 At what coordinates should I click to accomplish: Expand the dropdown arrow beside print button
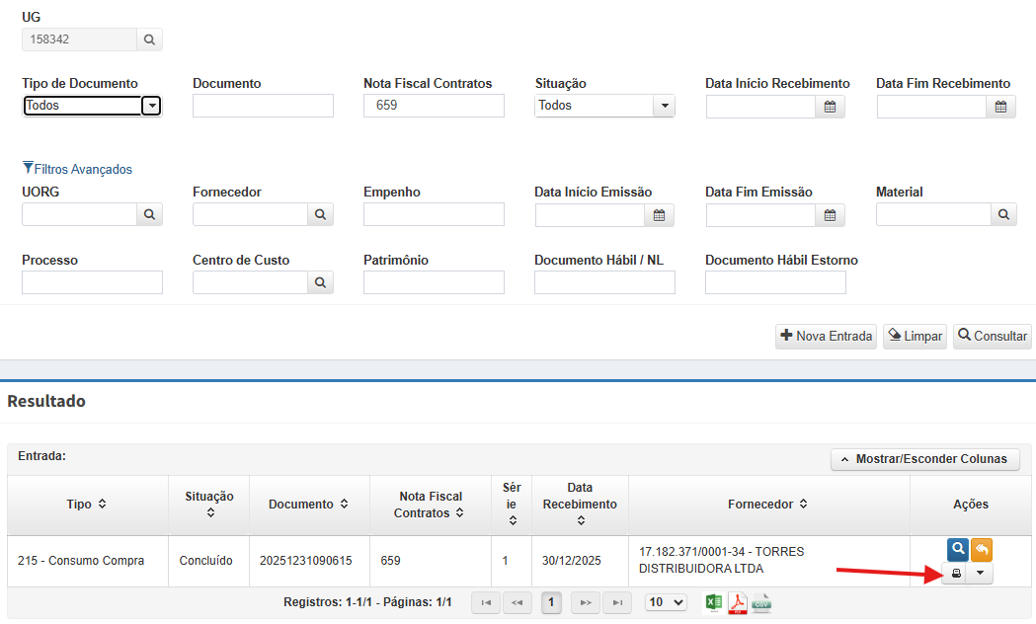(x=980, y=574)
